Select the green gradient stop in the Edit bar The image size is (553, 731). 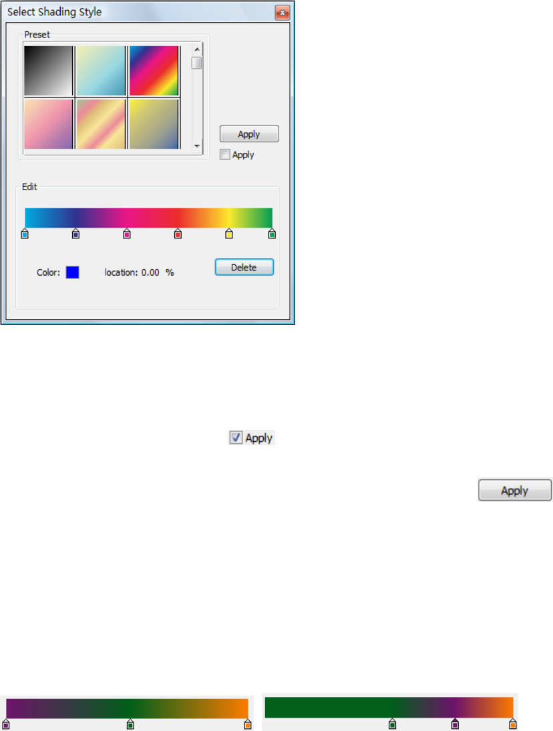coord(272,234)
